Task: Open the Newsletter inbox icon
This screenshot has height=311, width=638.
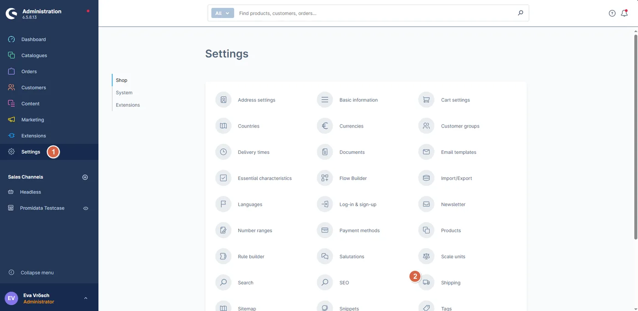Action: pos(427,204)
